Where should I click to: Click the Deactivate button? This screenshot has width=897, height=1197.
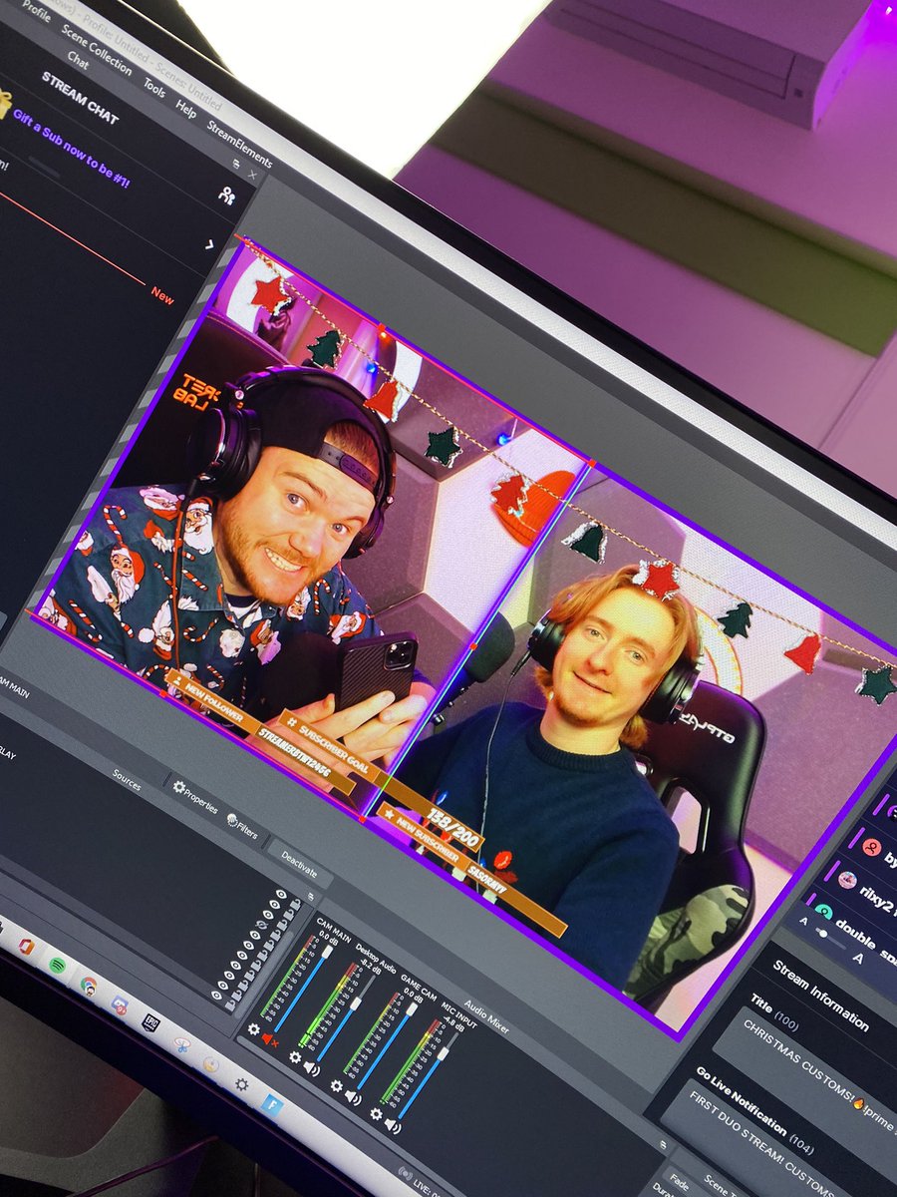click(299, 863)
